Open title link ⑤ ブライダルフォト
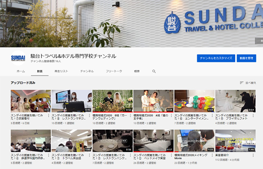 (x=231, y=117)
